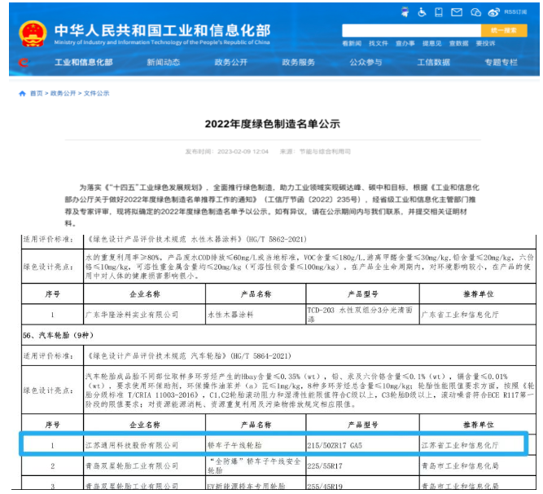This screenshot has height=494, width=543.
Task: Click the national emblem logo
Action: (33, 33)
